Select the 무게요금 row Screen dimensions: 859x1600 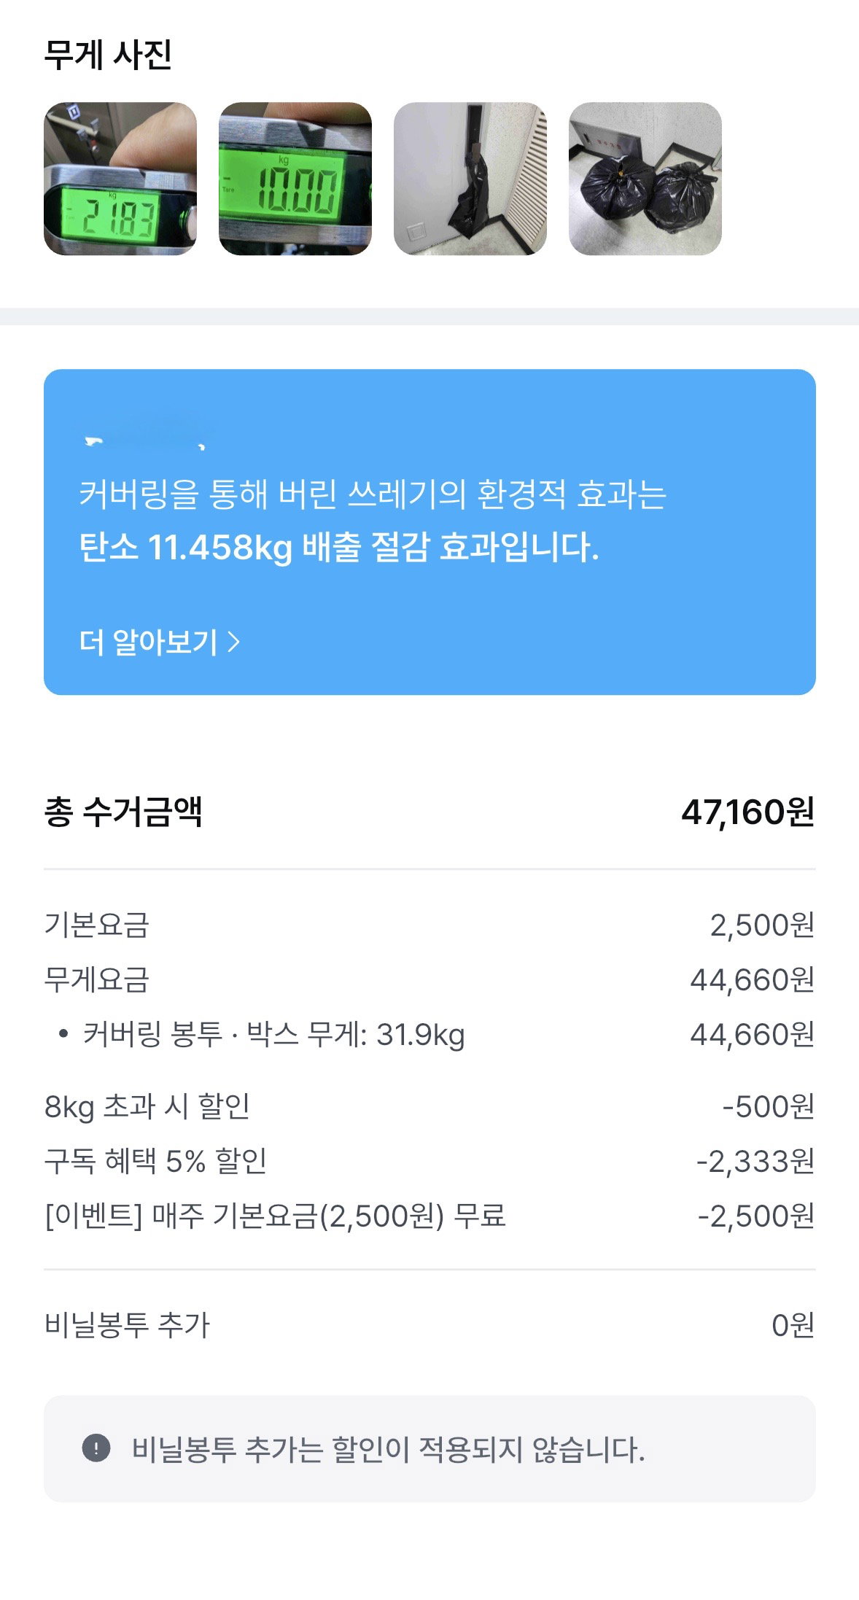click(x=430, y=979)
